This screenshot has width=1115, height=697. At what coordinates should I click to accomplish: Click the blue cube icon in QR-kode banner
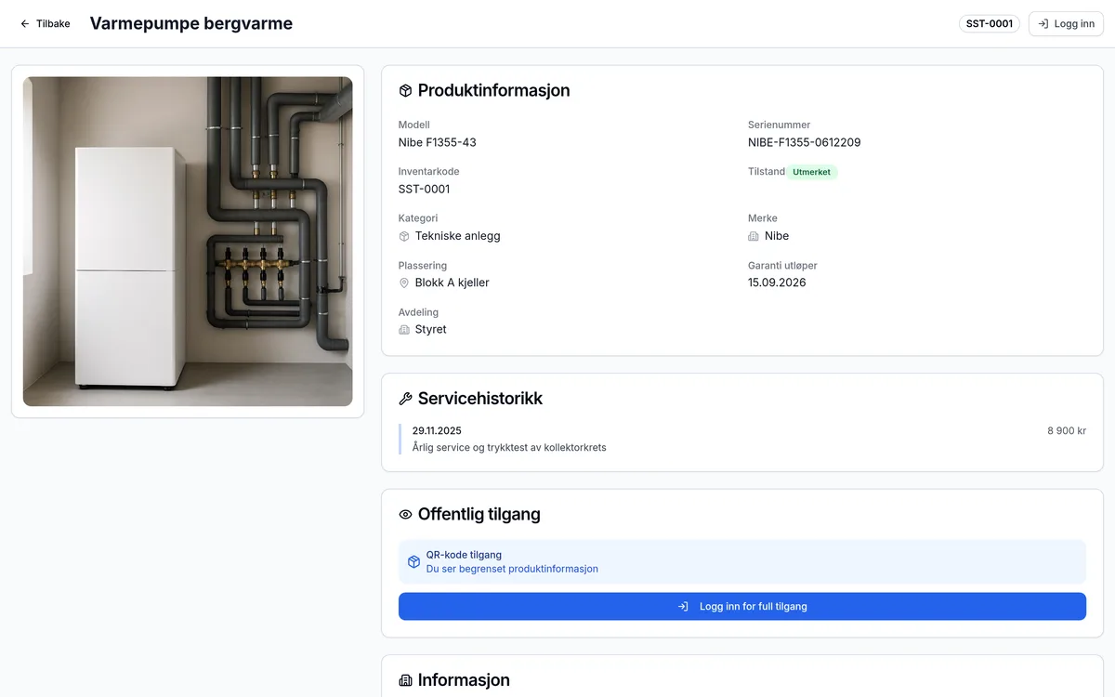[414, 562]
